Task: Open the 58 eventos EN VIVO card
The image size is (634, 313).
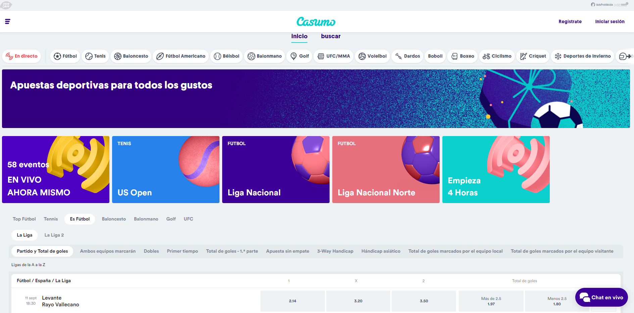Action: [x=56, y=170]
